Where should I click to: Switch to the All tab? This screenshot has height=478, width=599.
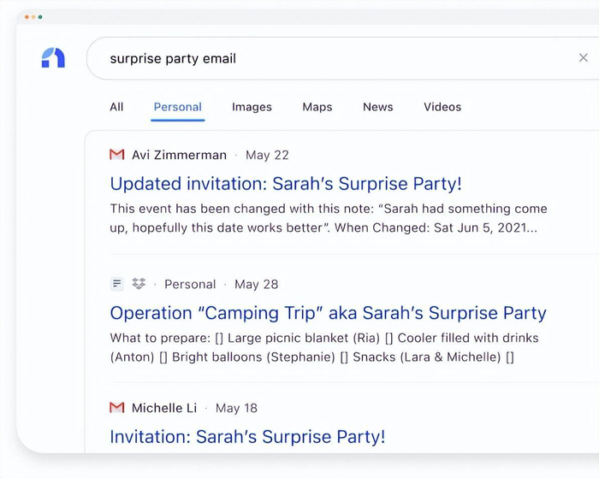click(116, 107)
